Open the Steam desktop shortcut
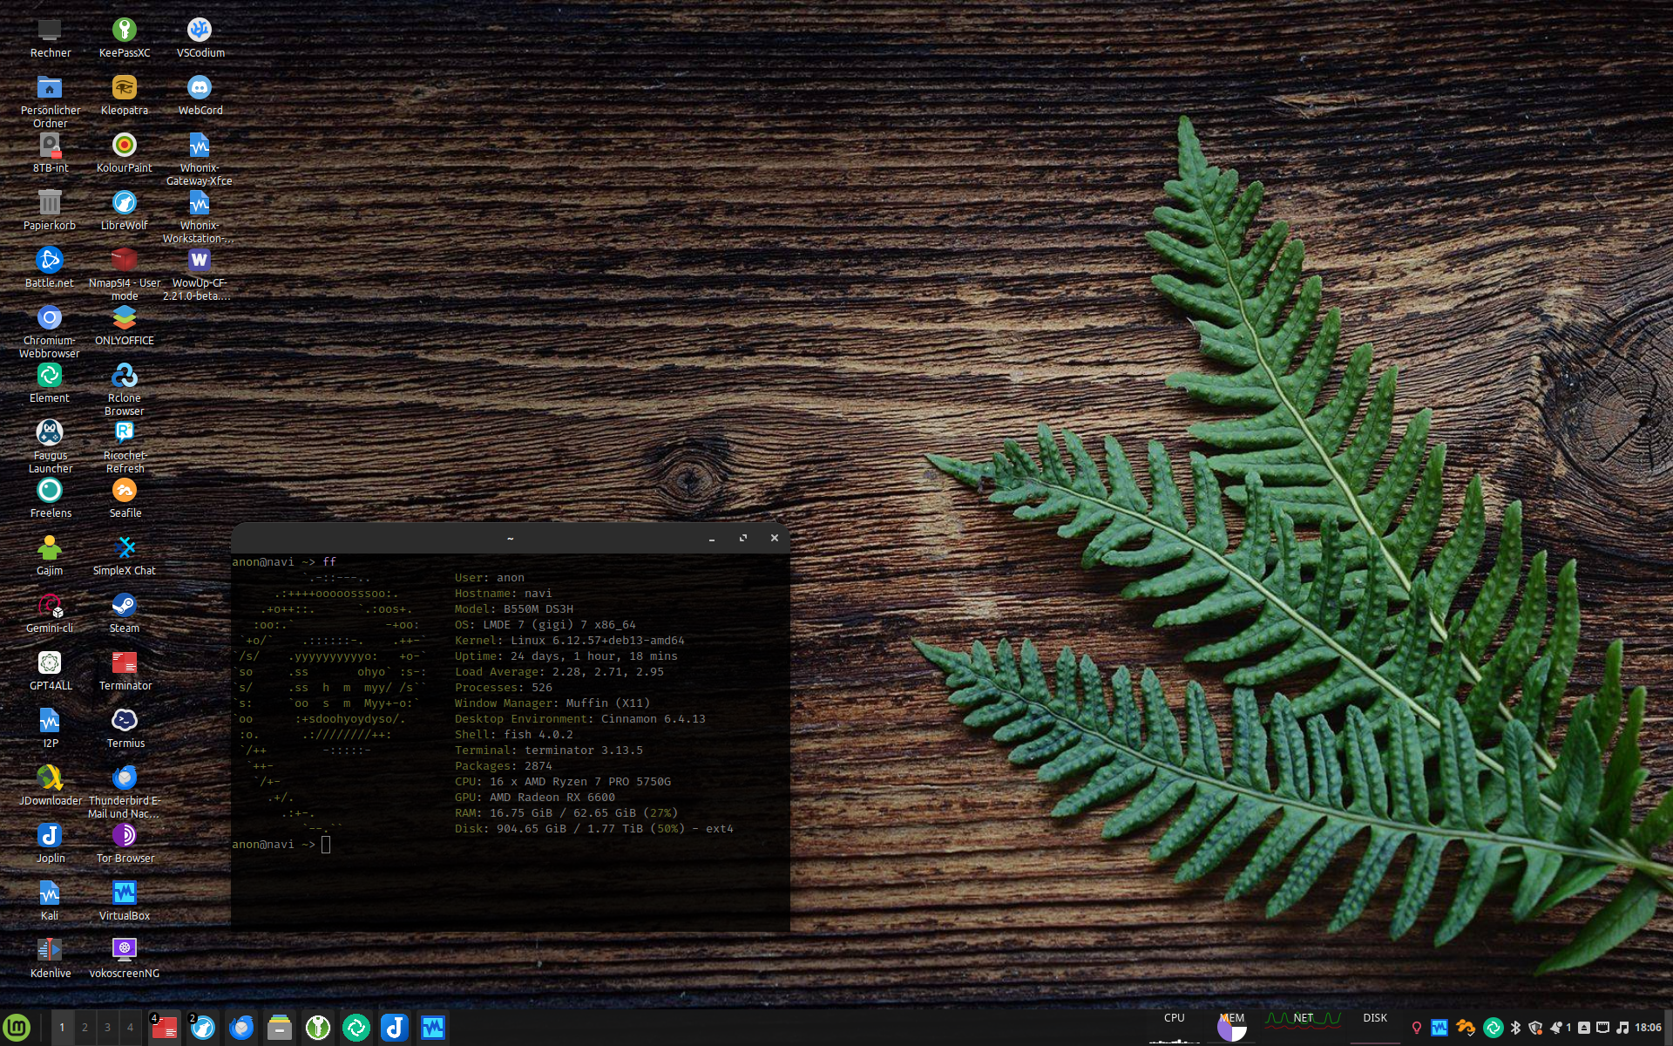The width and height of the screenshot is (1673, 1046). [125, 606]
